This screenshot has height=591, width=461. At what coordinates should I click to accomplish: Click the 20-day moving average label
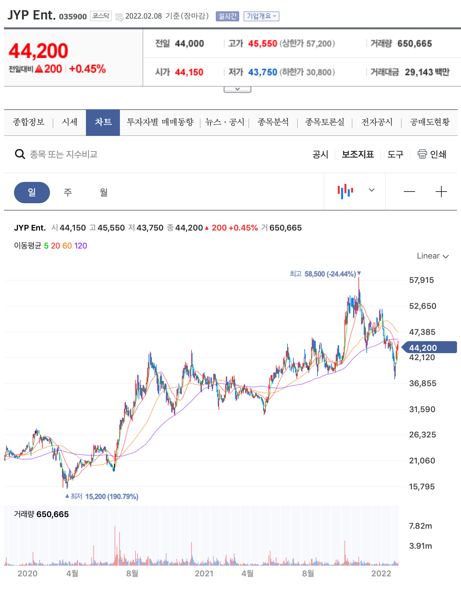click(55, 246)
